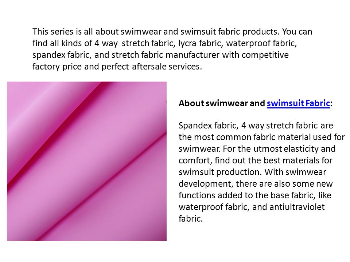Click the line "swimwear. For the utmost elasticity and"
Image resolution: width=350 pixels, height=262 pixels.
click(257, 148)
